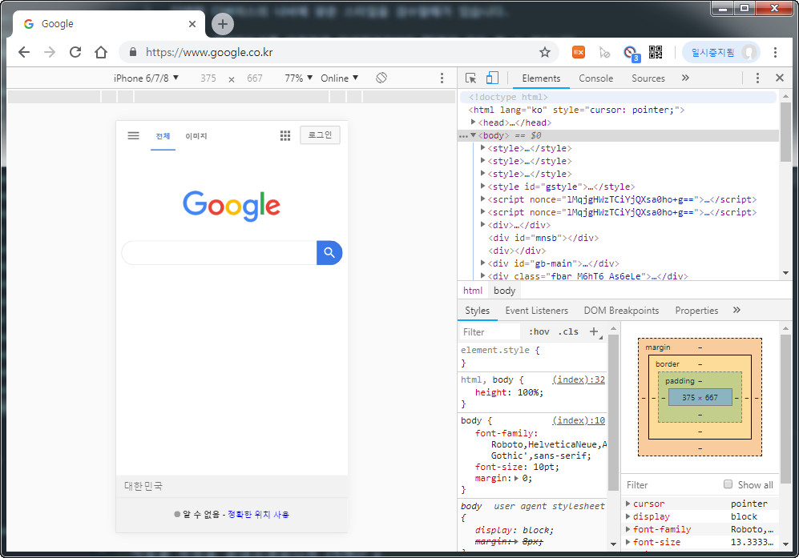799x558 pixels.
Task: Click the padlock site info icon
Action: (x=133, y=52)
